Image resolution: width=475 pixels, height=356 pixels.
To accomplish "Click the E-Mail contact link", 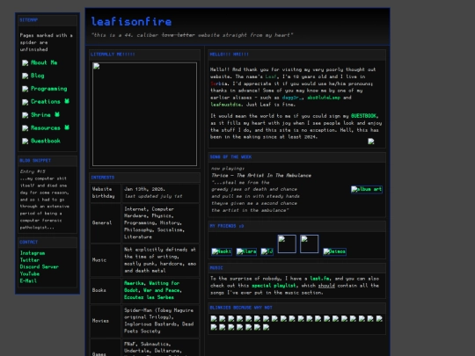I will (28, 281).
